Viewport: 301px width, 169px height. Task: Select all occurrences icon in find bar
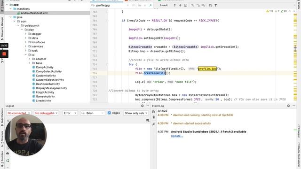point(204,5)
